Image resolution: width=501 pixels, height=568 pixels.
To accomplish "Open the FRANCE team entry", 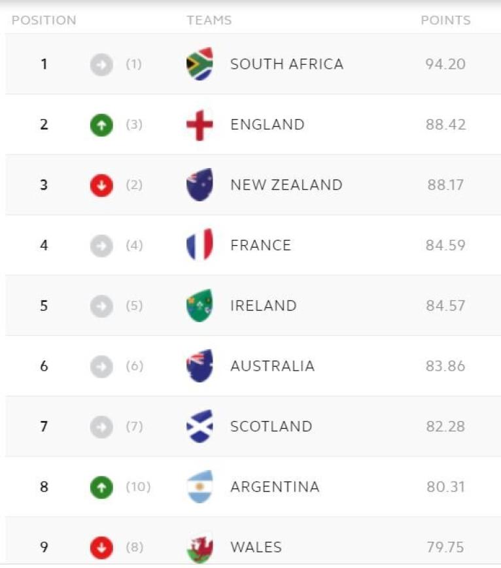I will coord(261,245).
